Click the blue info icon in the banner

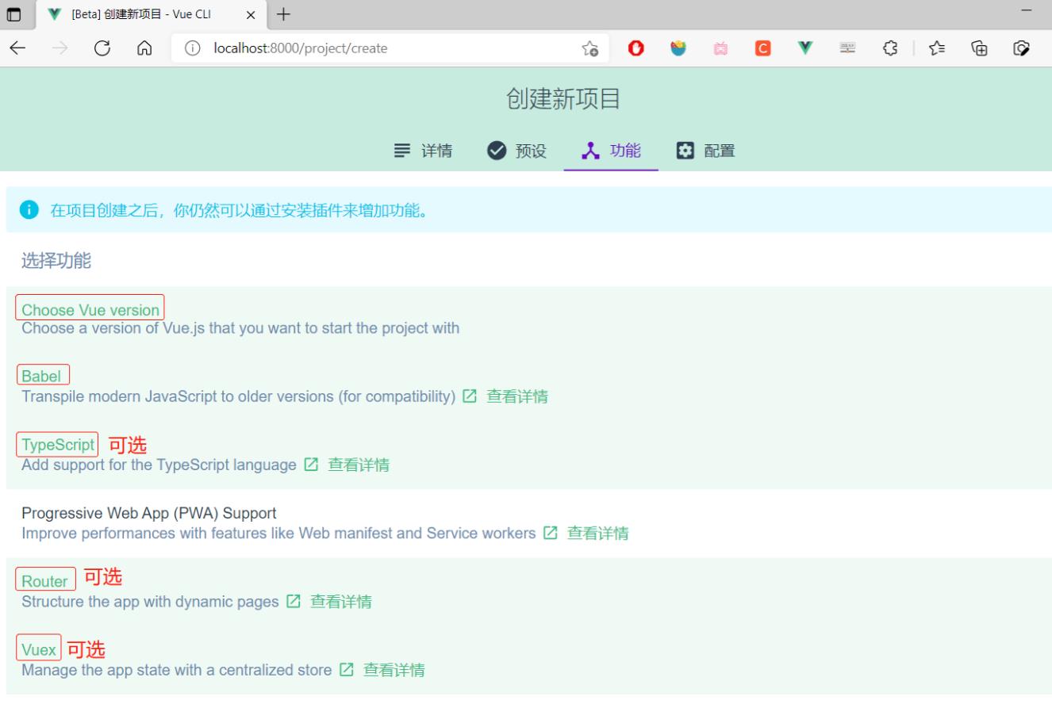[29, 210]
